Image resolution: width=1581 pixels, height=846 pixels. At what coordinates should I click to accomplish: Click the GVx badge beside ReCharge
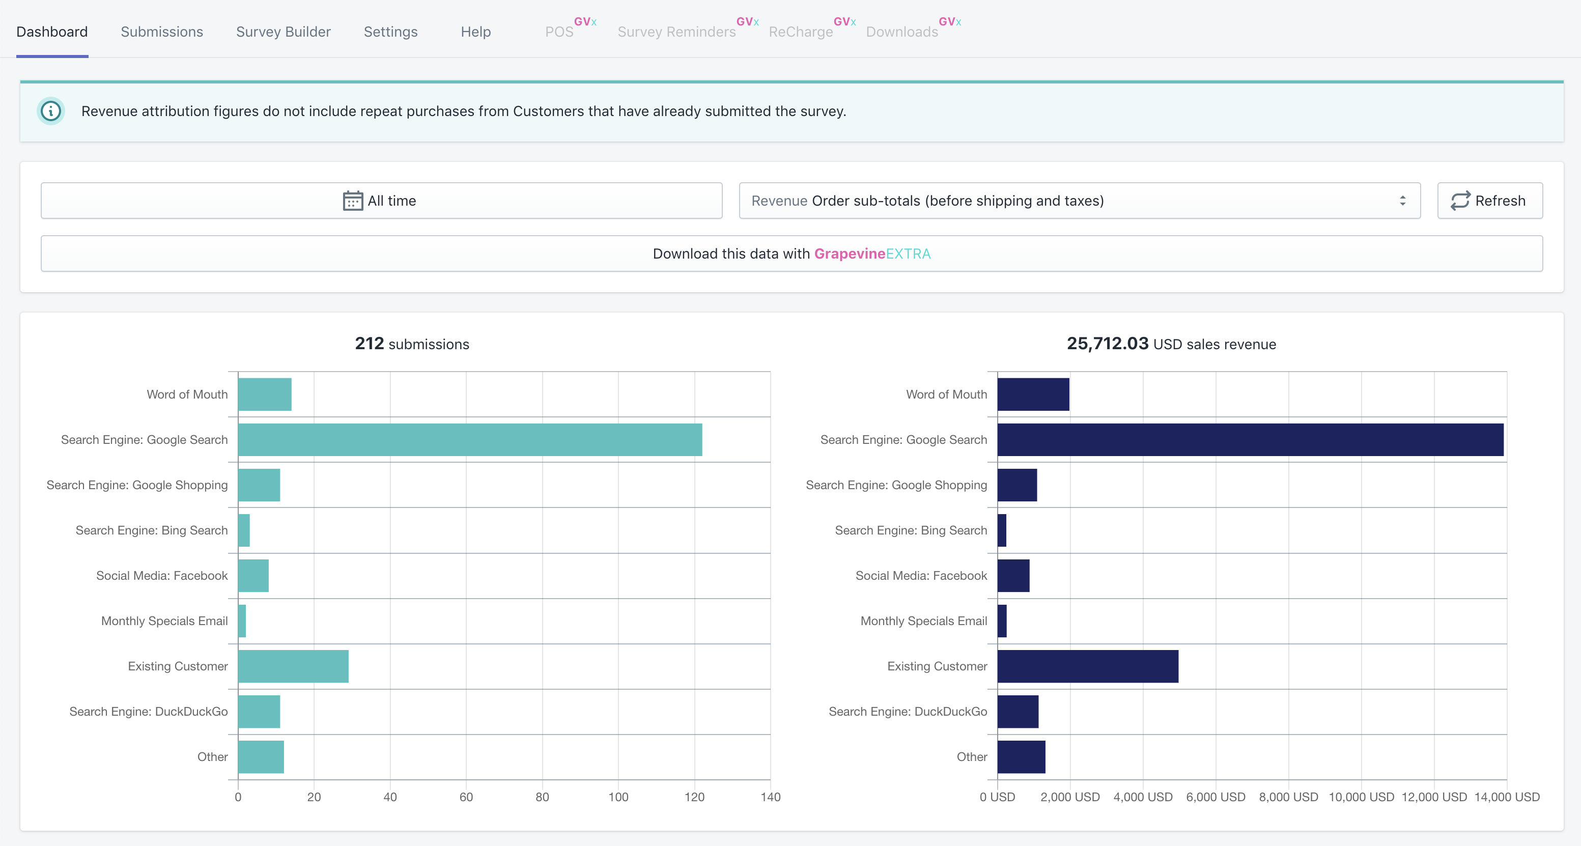(844, 21)
